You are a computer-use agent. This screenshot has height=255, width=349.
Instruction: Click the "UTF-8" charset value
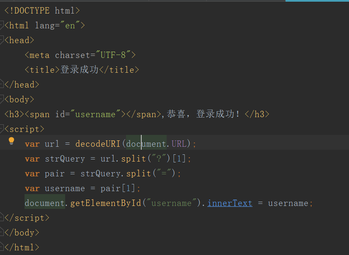pyautogui.click(x=113, y=55)
